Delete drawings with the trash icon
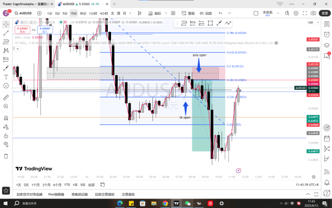 pos(6,156)
